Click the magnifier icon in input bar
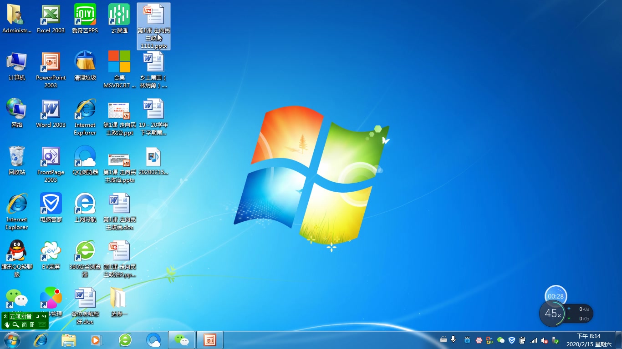622x349 pixels. click(15, 324)
